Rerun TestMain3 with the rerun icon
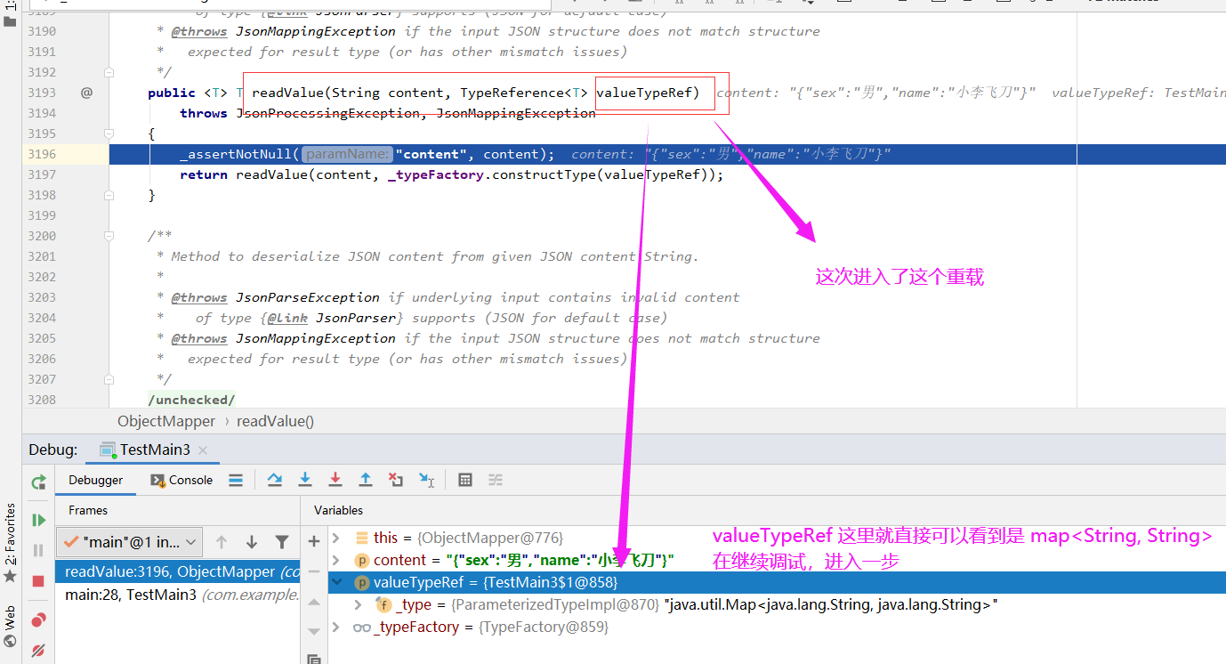 [x=38, y=481]
